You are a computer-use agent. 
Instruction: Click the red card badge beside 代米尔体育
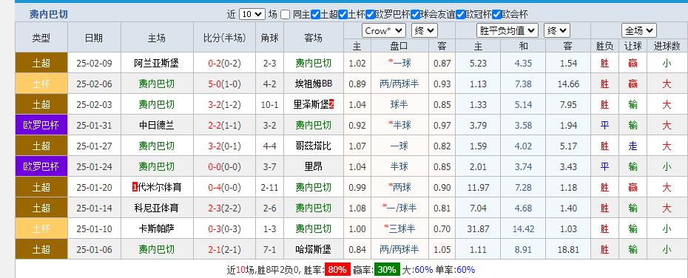pos(135,187)
